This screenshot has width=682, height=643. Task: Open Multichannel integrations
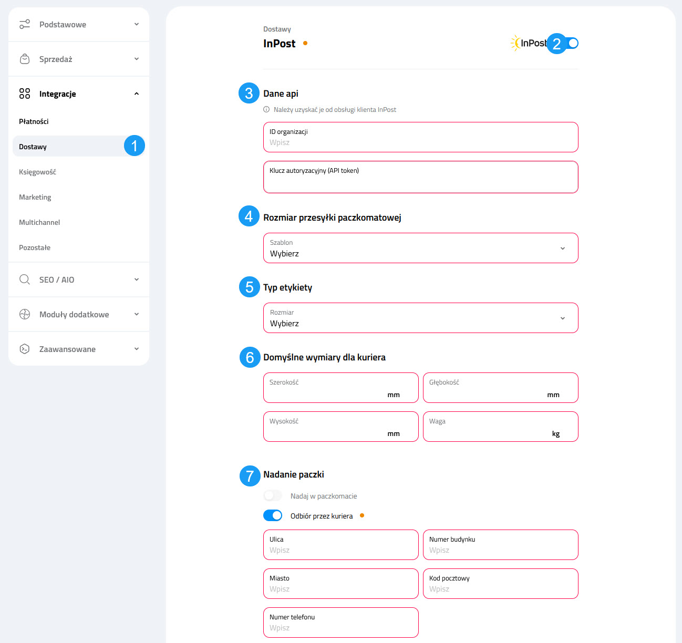click(39, 222)
